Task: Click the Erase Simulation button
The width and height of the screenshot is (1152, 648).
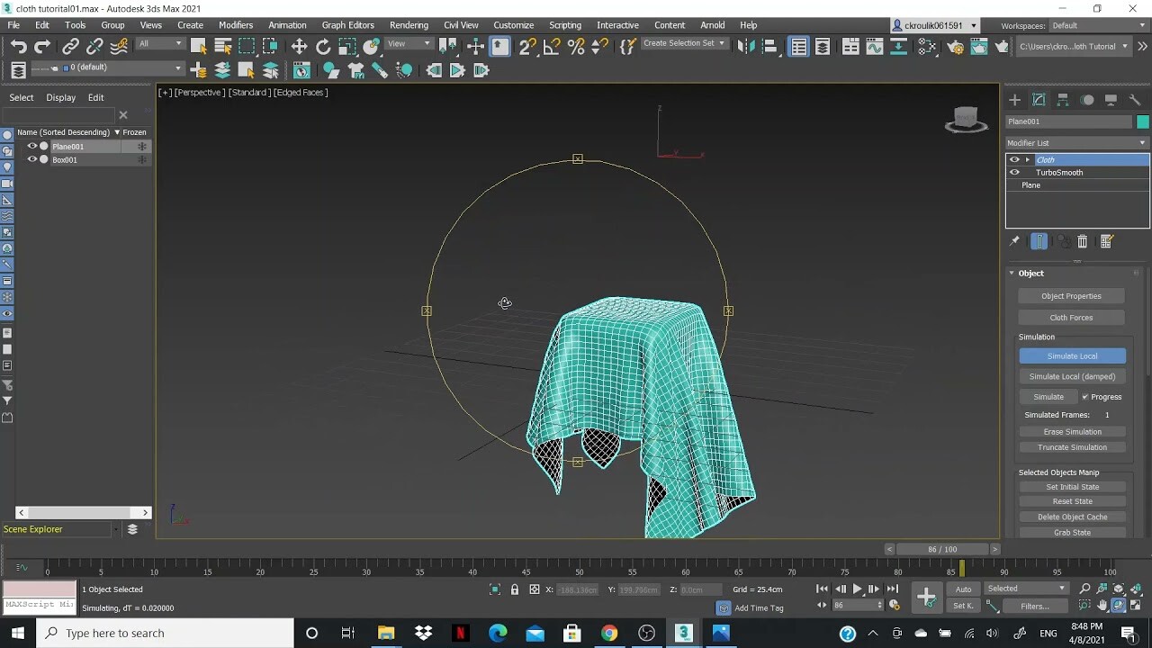Action: click(x=1071, y=431)
